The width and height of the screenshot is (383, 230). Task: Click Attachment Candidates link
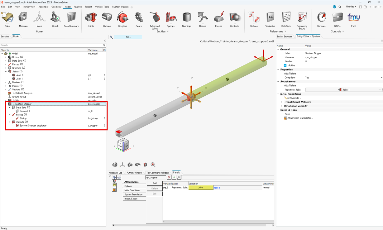click(x=300, y=118)
